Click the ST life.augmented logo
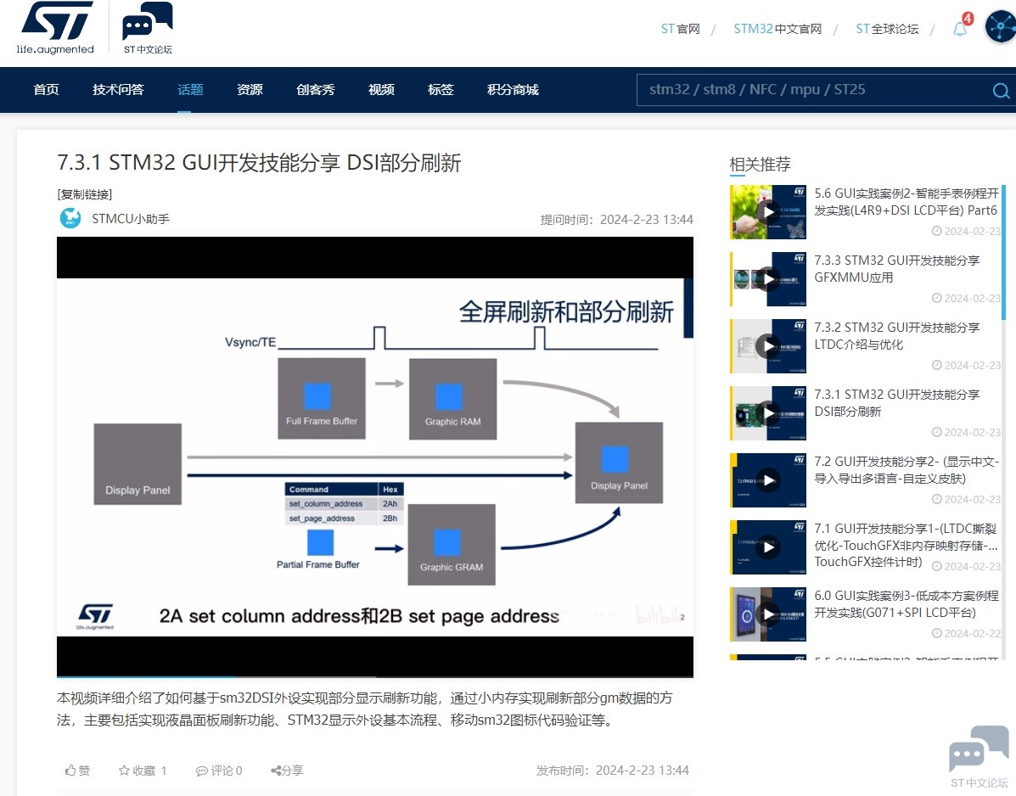The height and width of the screenshot is (796, 1016). (x=55, y=28)
